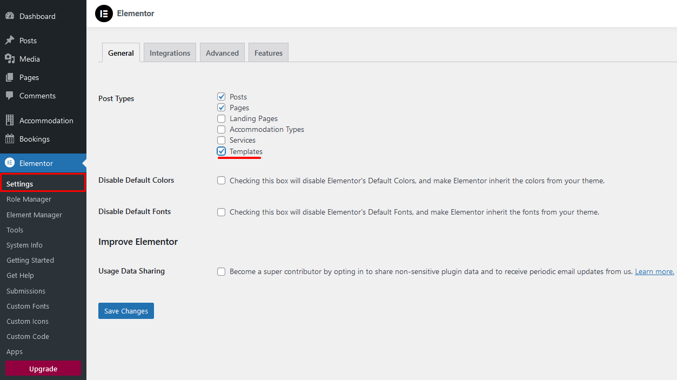Click the Accommodation building icon
This screenshot has width=677, height=380.
pos(10,121)
